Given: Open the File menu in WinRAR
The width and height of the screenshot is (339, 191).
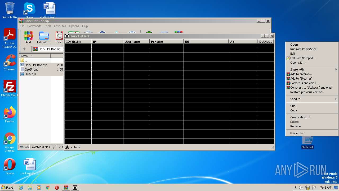Looking at the screenshot, I should tap(22, 26).
